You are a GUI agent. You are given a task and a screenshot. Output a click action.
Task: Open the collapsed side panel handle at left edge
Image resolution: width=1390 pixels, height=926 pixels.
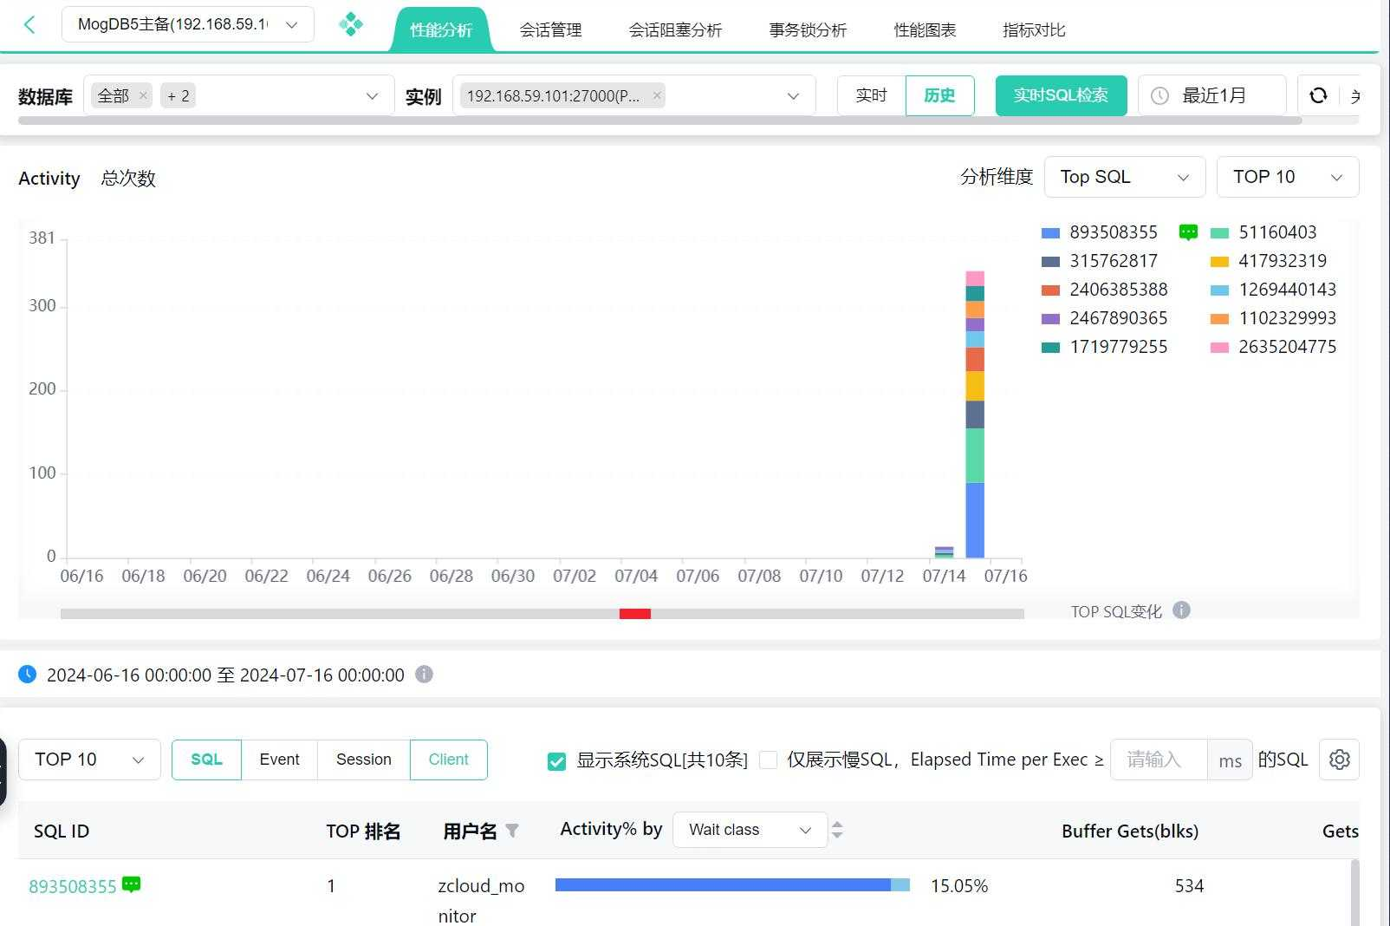tap(3, 771)
